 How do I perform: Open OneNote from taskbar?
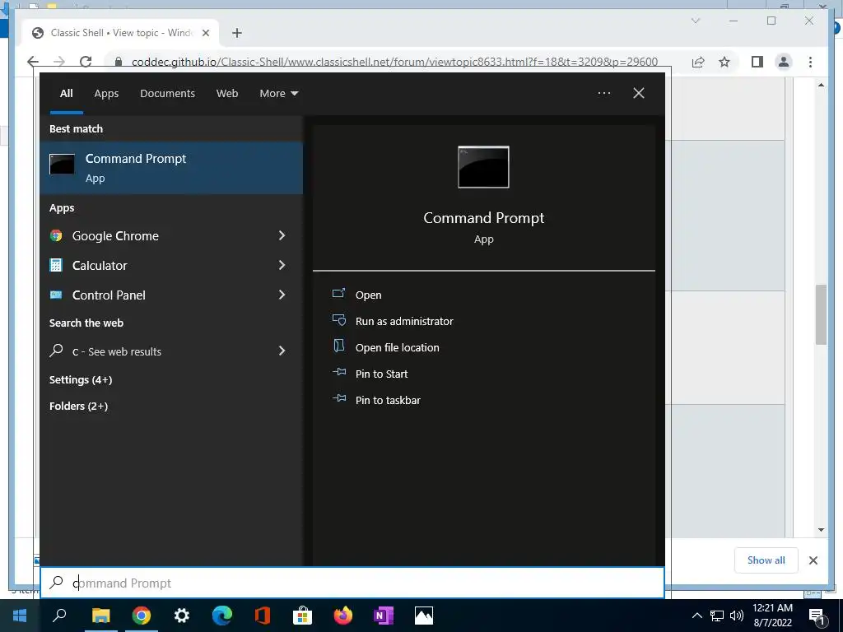click(384, 616)
